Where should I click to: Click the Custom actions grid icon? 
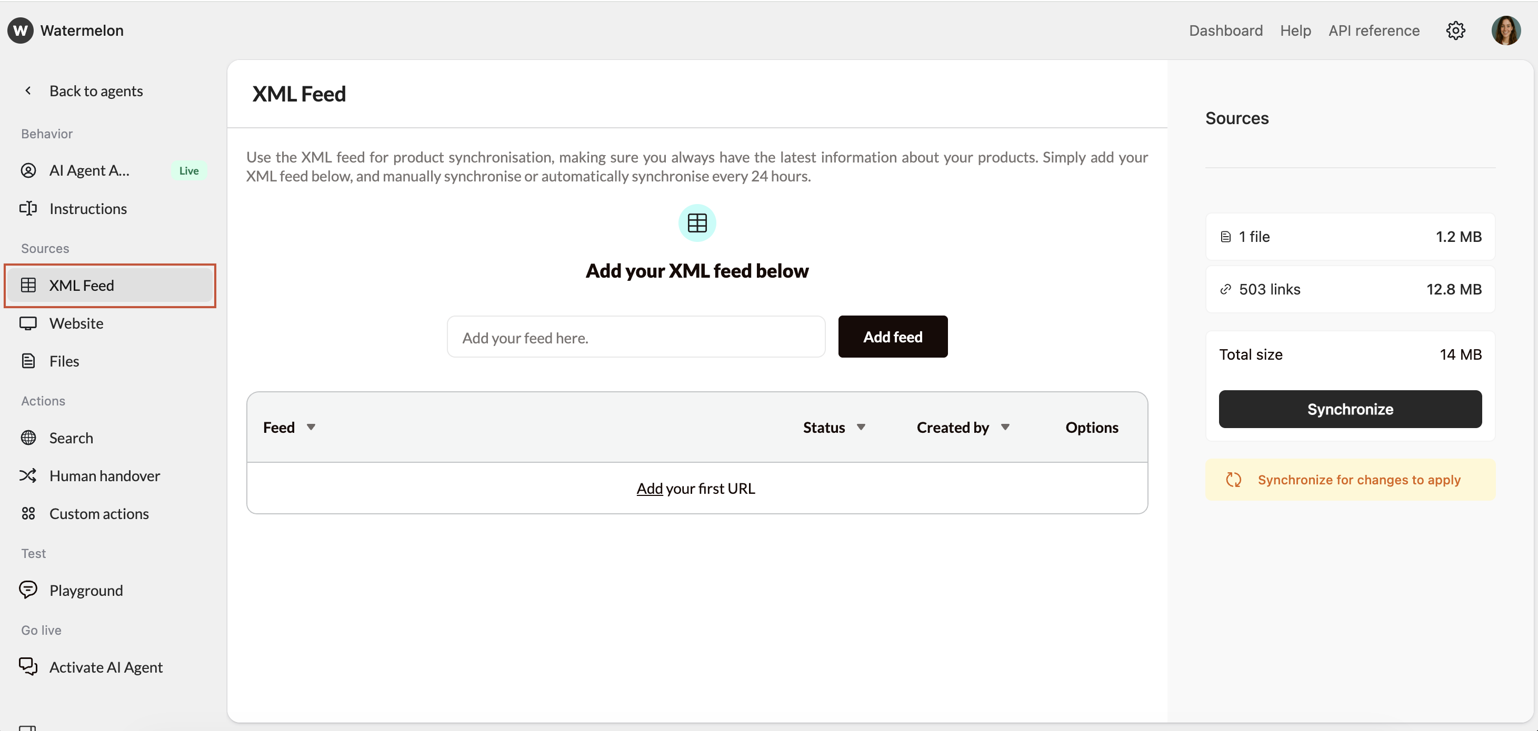[28, 513]
